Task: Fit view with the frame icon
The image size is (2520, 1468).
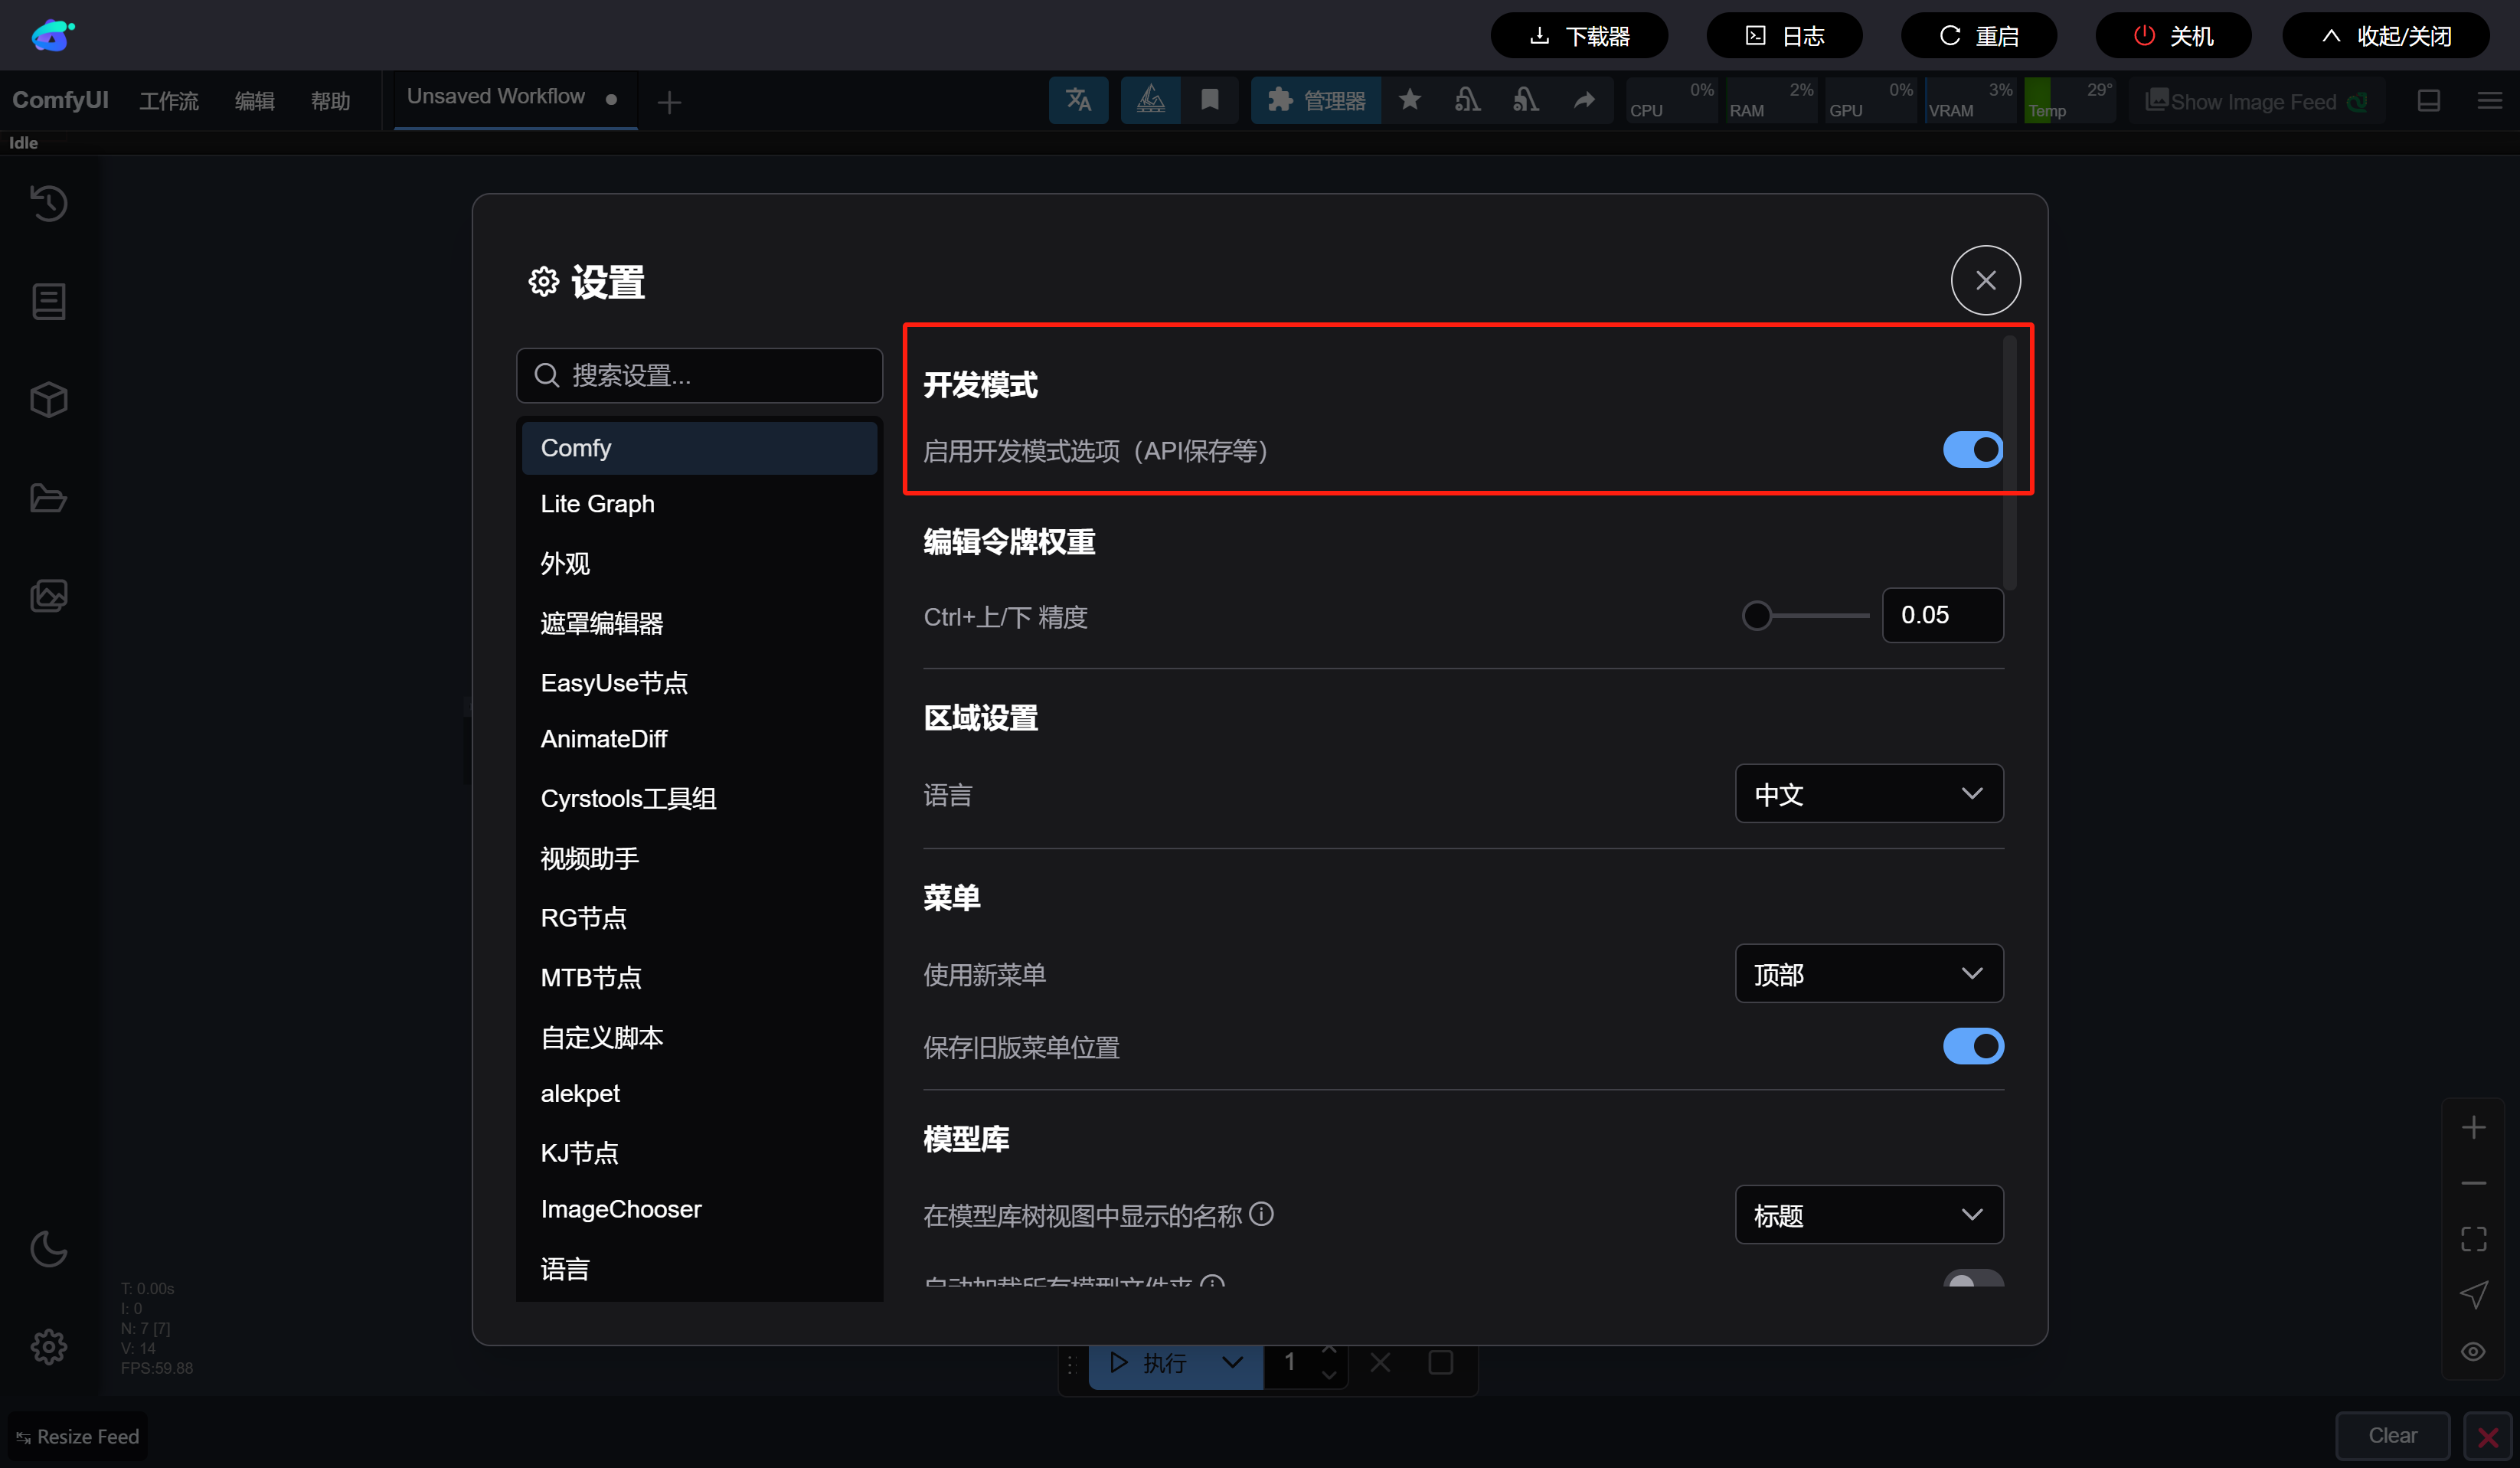Action: tap(2474, 1240)
